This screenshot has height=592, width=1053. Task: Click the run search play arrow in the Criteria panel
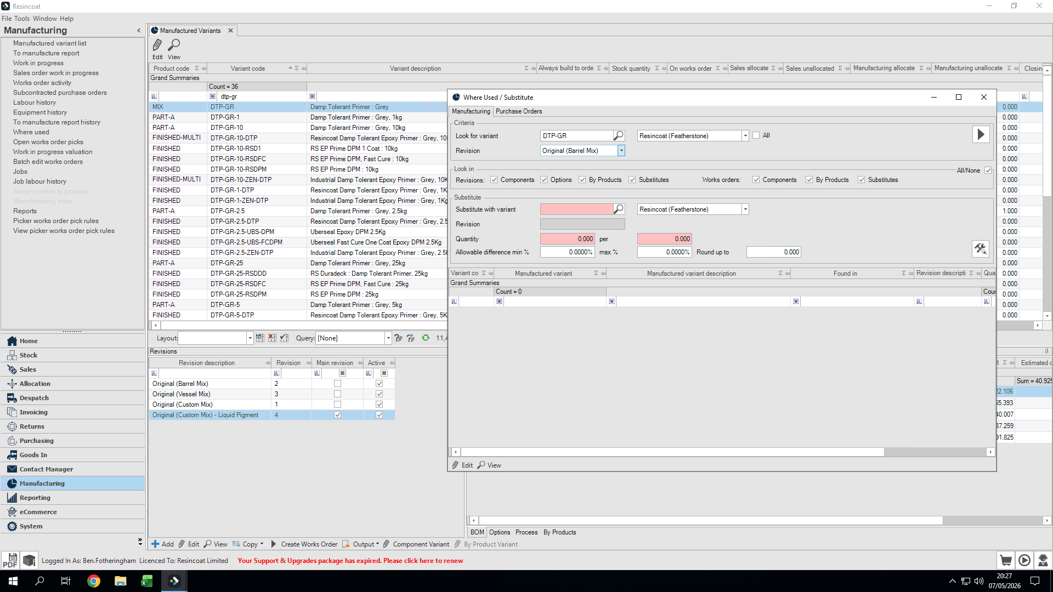click(x=981, y=135)
